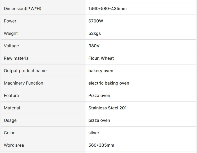Click the 560*385mm work area value

pyautogui.click(x=101, y=145)
